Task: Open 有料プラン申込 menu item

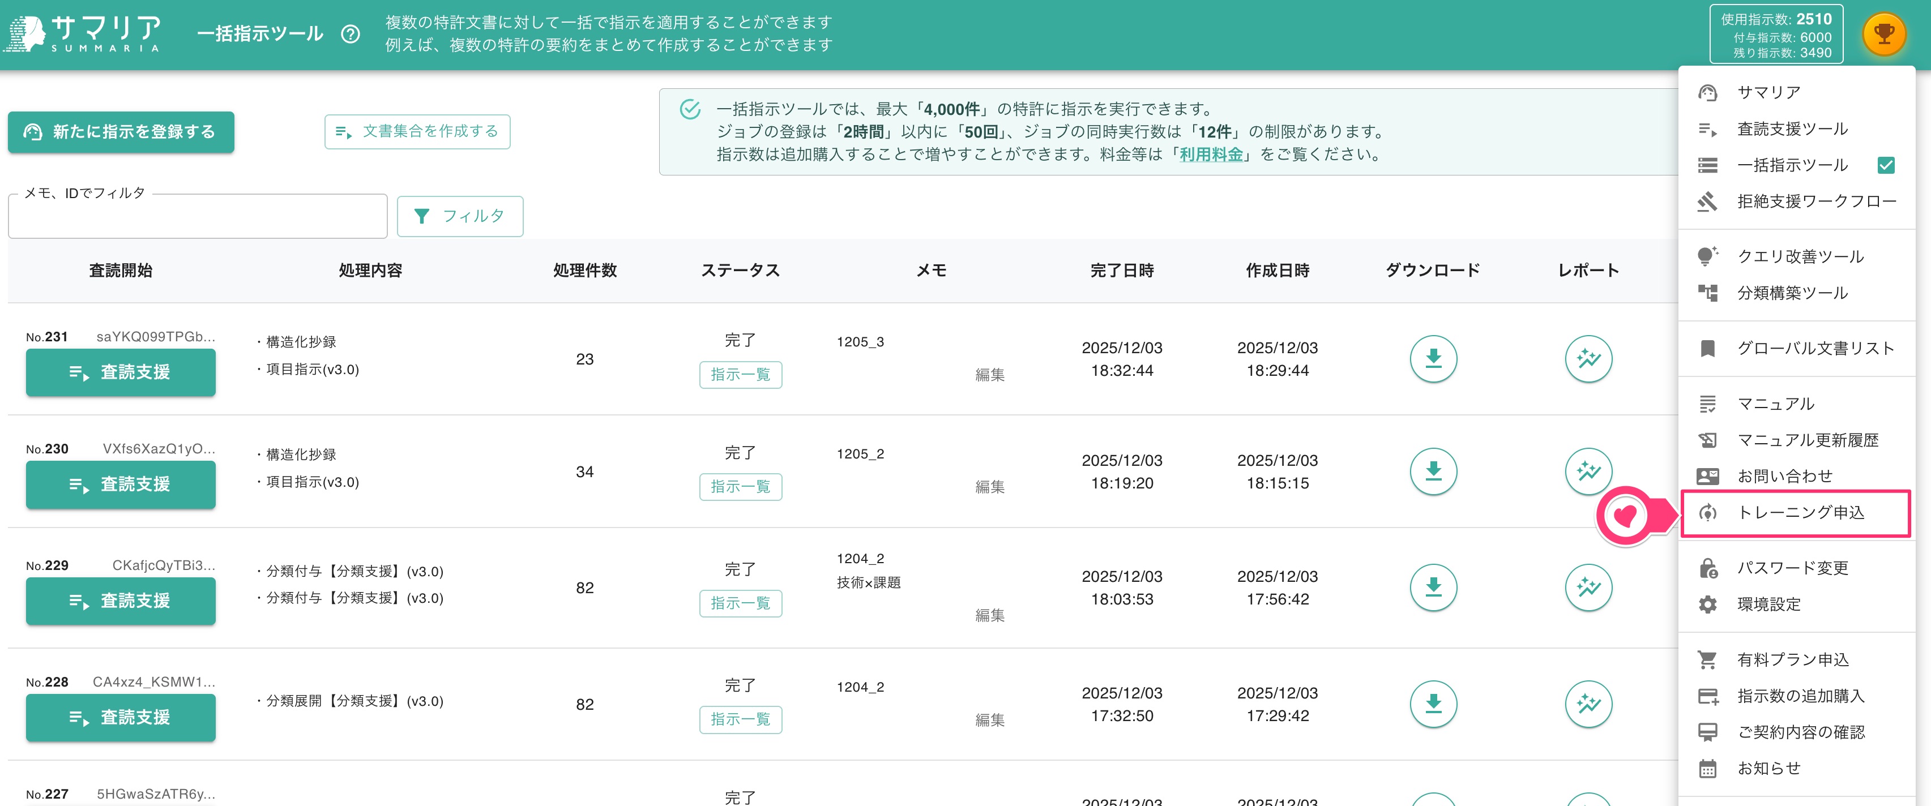Action: 1797,659
